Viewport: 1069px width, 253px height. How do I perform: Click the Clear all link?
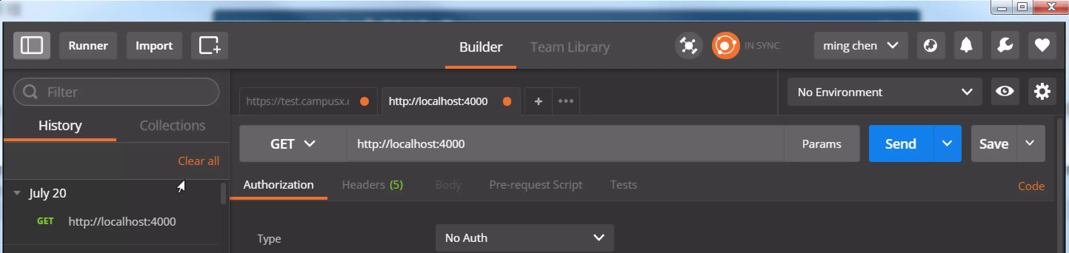199,161
